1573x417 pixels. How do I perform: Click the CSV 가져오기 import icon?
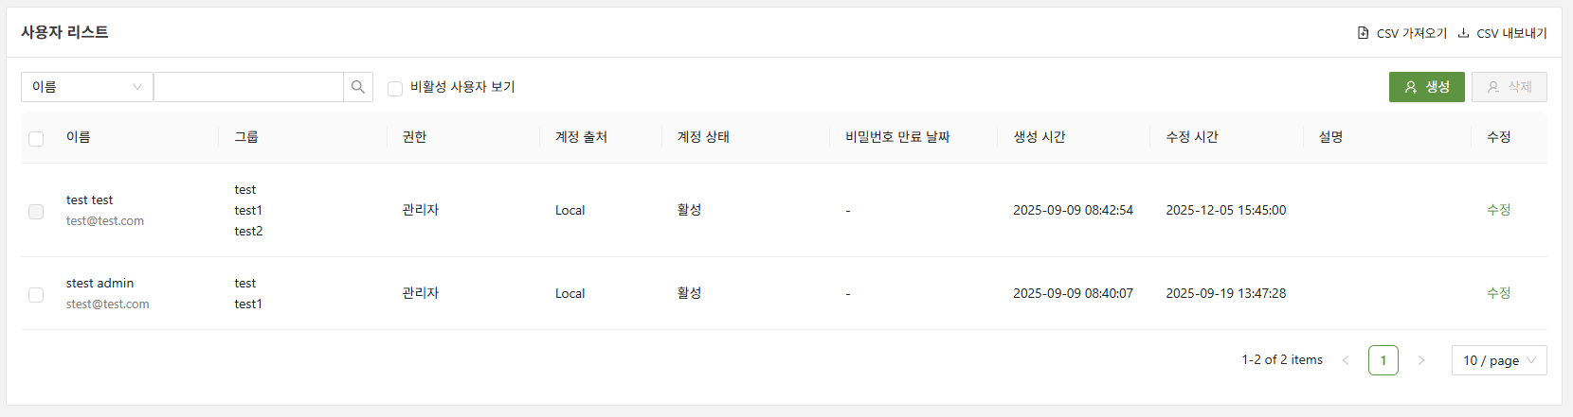pyautogui.click(x=1363, y=33)
